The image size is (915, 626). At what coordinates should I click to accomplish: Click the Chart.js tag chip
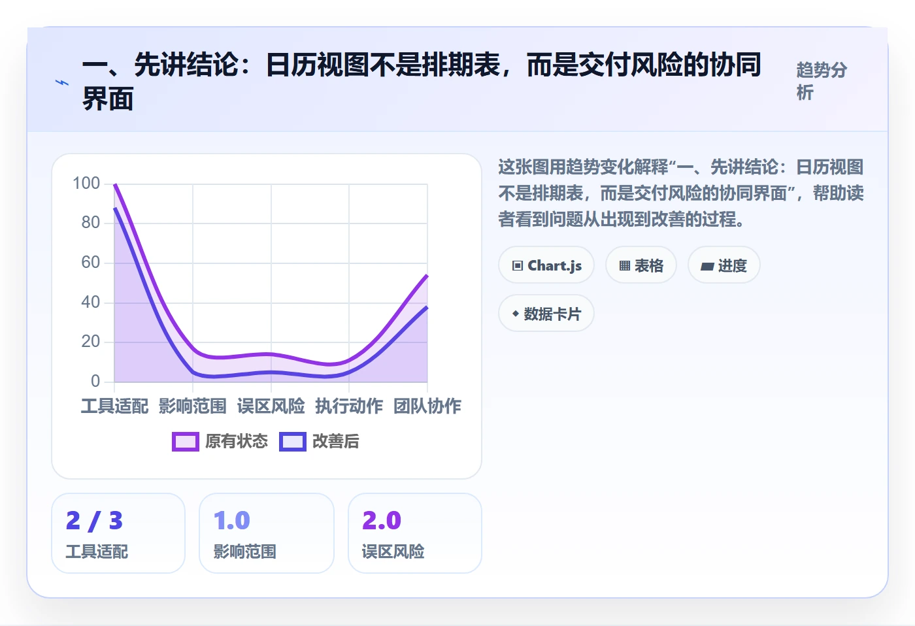546,265
